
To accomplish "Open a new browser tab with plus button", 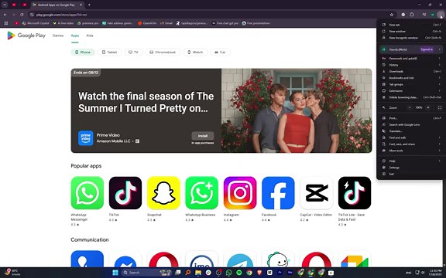I will pyautogui.click(x=89, y=5).
